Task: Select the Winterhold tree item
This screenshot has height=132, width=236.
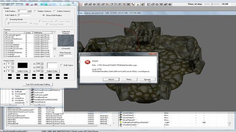Action: [x=20, y=103]
